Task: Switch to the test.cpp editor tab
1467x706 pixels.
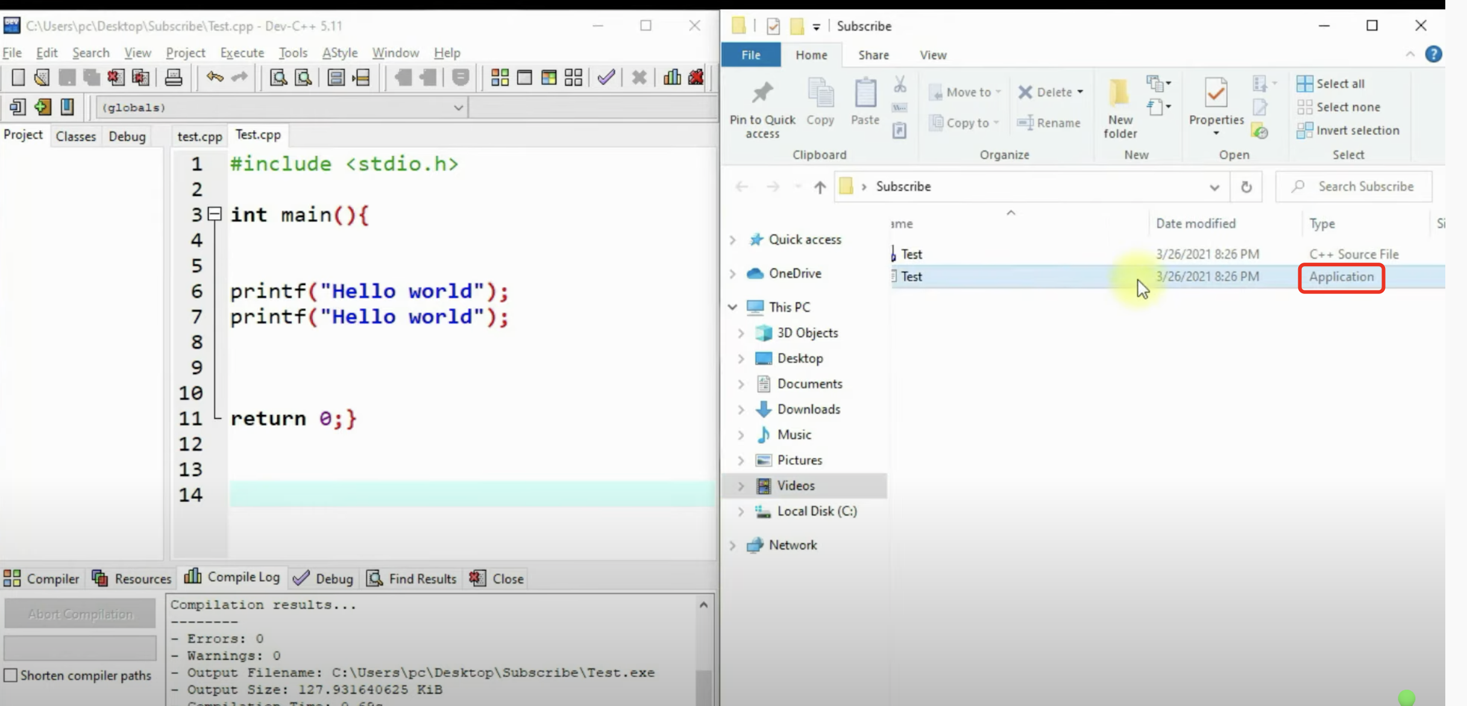Action: [x=199, y=136]
